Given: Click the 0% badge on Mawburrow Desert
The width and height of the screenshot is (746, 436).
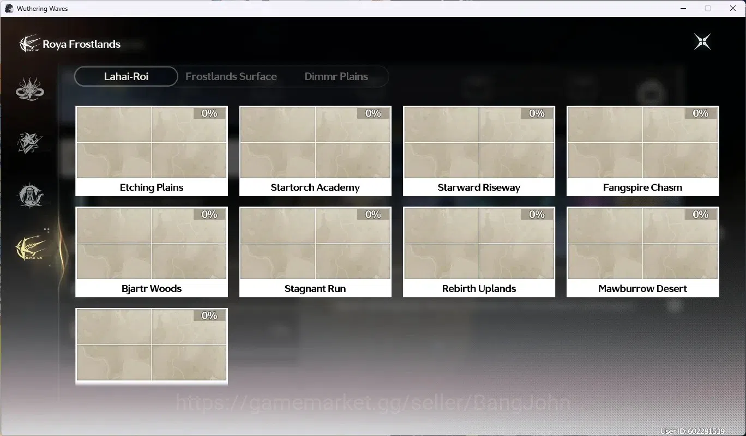Looking at the screenshot, I should 701,215.
